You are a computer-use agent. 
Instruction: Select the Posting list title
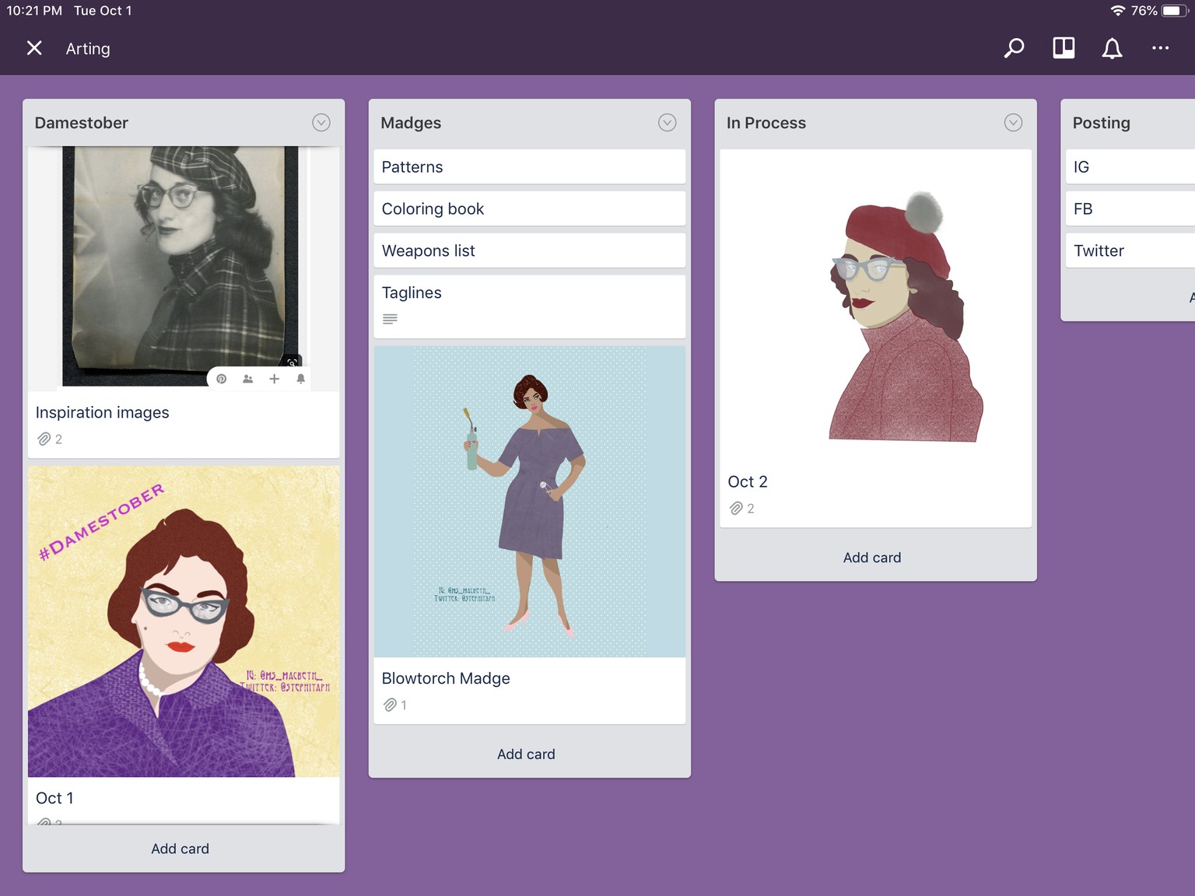[x=1101, y=123]
